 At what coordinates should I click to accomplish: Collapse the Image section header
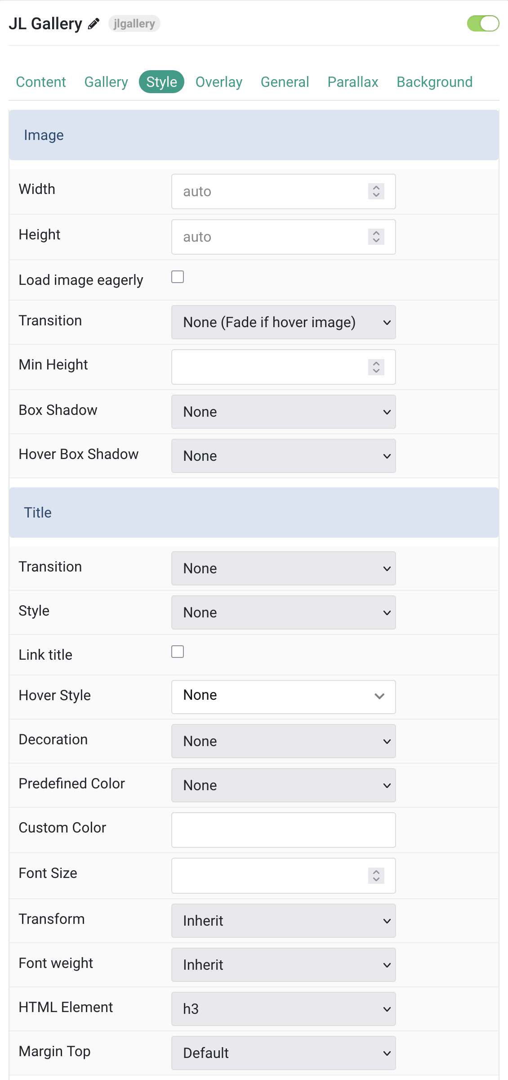[254, 135]
